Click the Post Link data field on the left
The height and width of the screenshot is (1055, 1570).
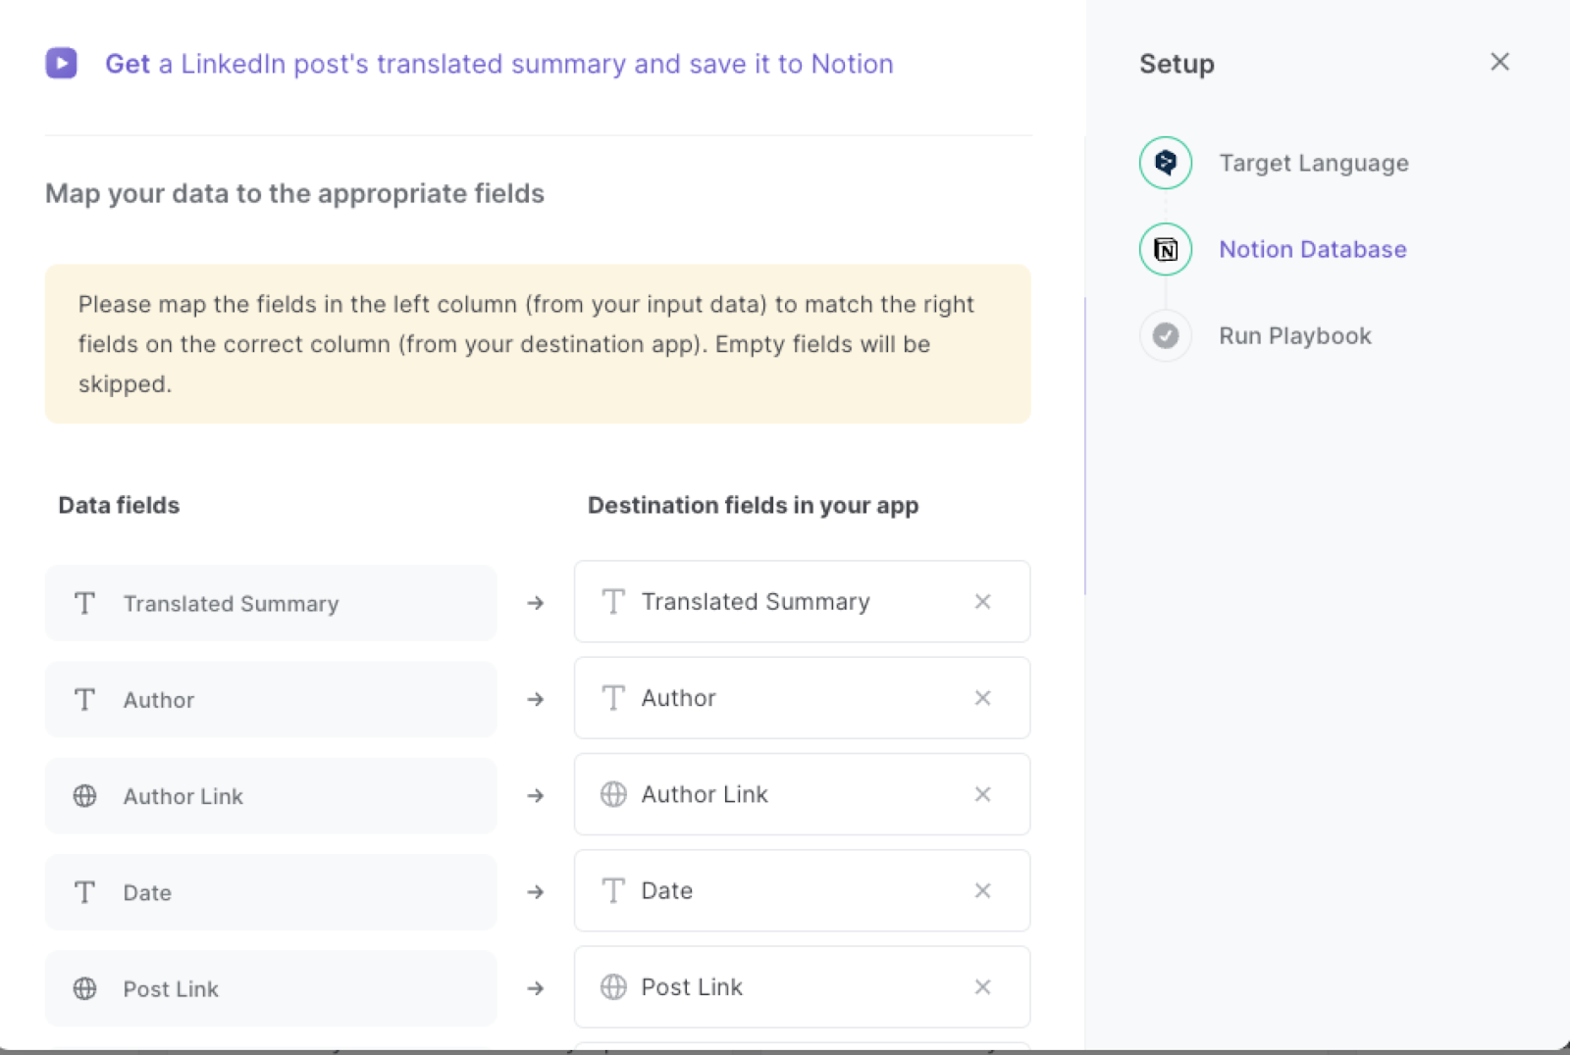pyautogui.click(x=271, y=988)
